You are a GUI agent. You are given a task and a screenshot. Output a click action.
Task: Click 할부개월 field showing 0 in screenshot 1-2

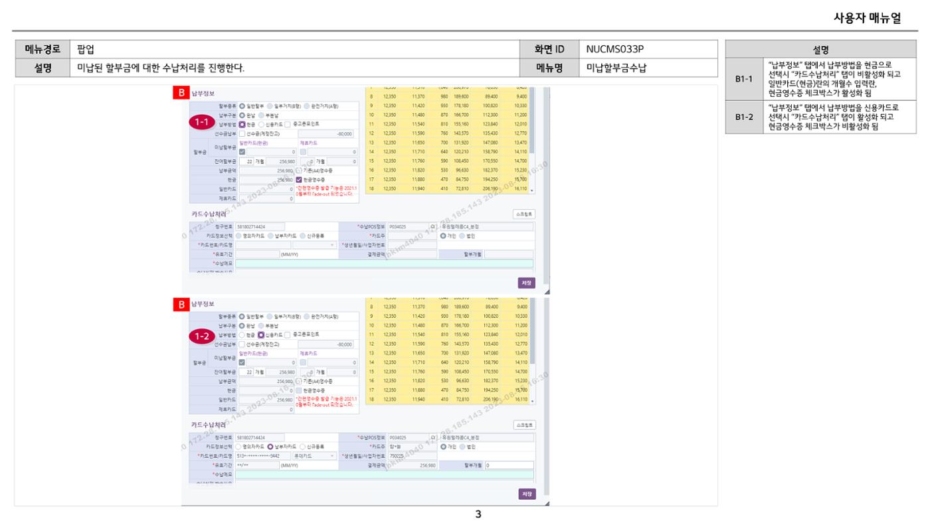pos(509,466)
